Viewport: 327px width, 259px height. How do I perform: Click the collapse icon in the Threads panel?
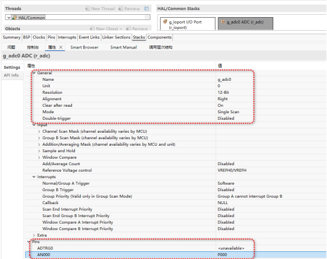[x=146, y=8]
